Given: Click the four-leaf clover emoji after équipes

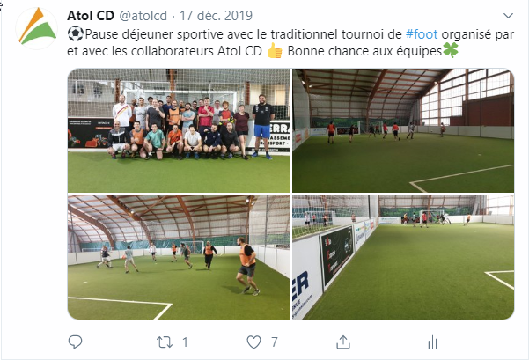Looking at the screenshot, I should (451, 50).
